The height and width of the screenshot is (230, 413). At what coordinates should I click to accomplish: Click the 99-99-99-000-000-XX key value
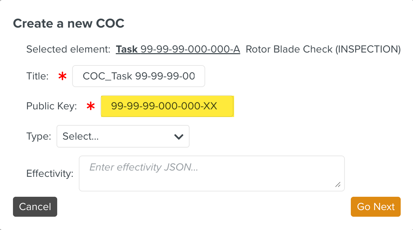click(x=167, y=106)
